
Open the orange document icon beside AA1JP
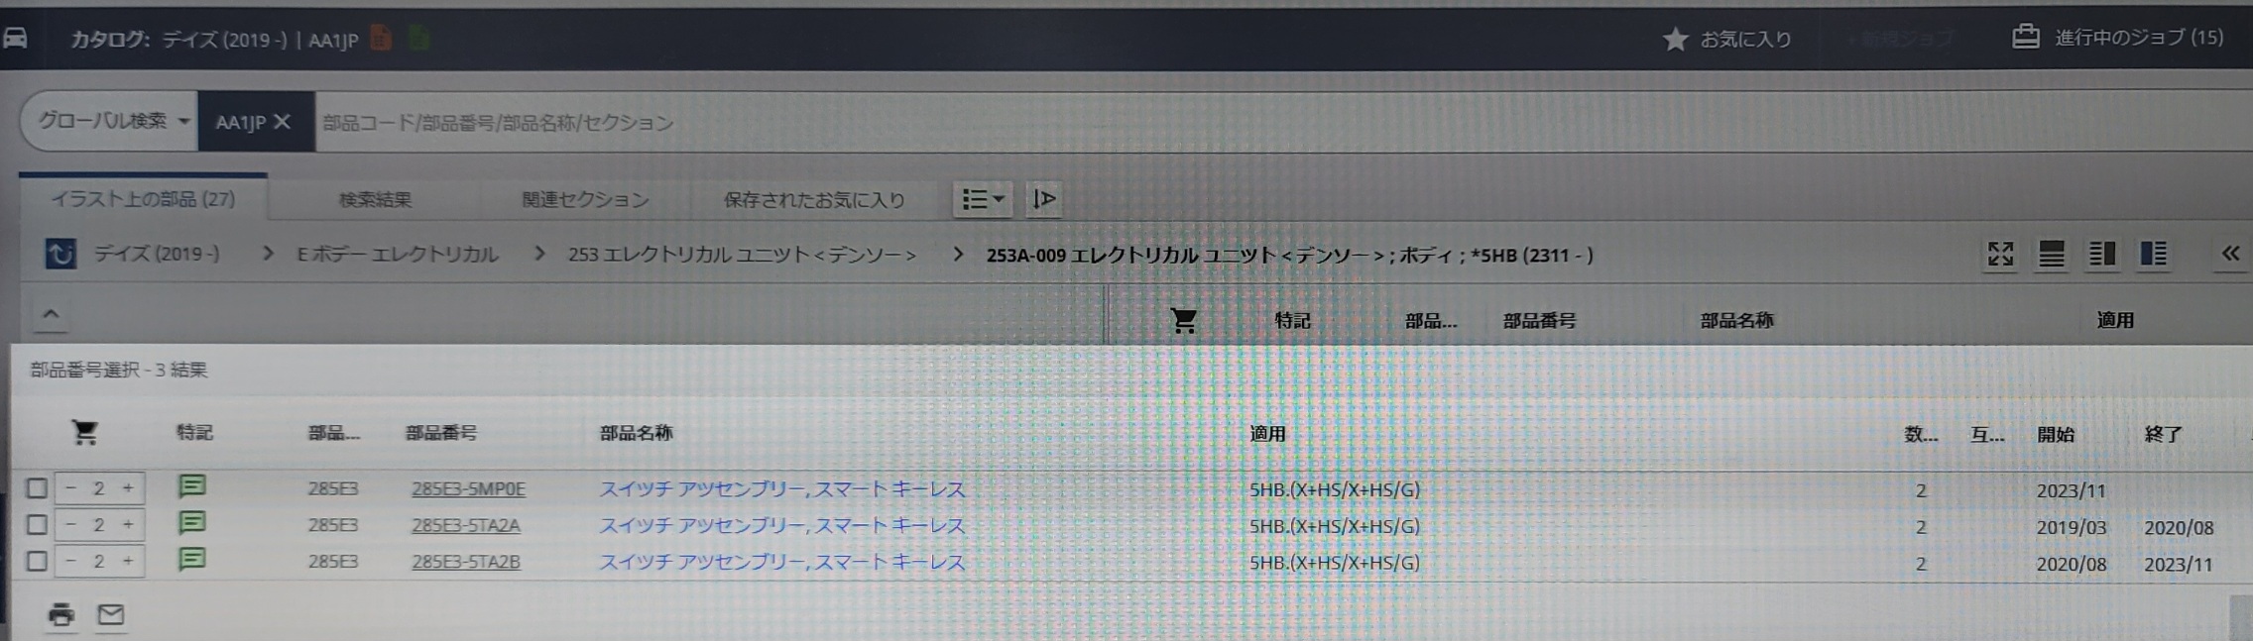point(381,39)
